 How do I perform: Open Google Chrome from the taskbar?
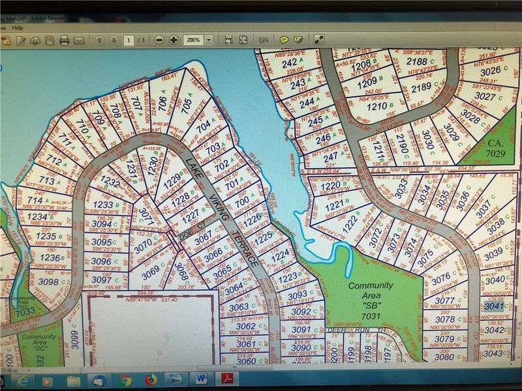125,380
